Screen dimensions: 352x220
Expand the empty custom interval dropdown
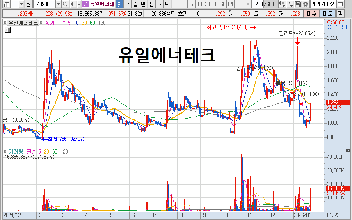tap(248, 4)
